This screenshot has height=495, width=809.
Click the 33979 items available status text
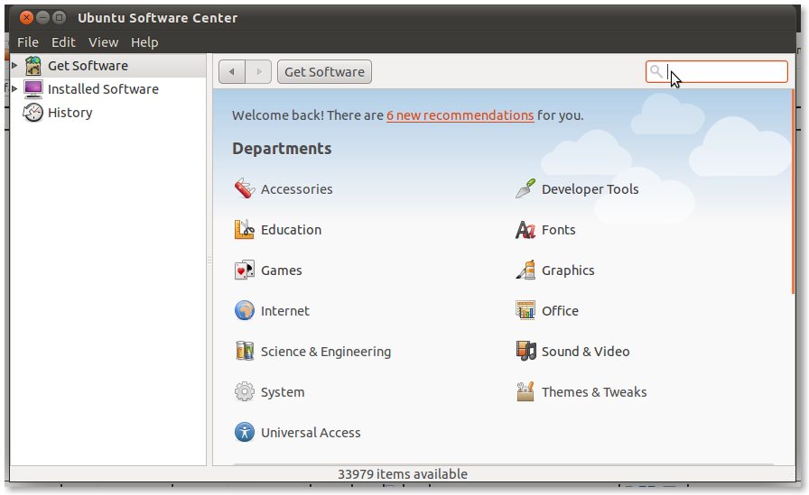403,474
